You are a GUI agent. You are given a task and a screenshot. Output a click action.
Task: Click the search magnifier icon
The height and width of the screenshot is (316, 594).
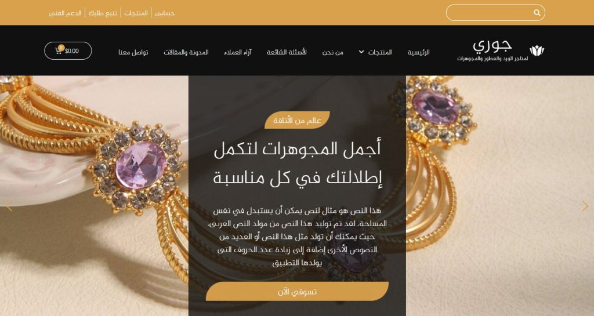point(537,13)
